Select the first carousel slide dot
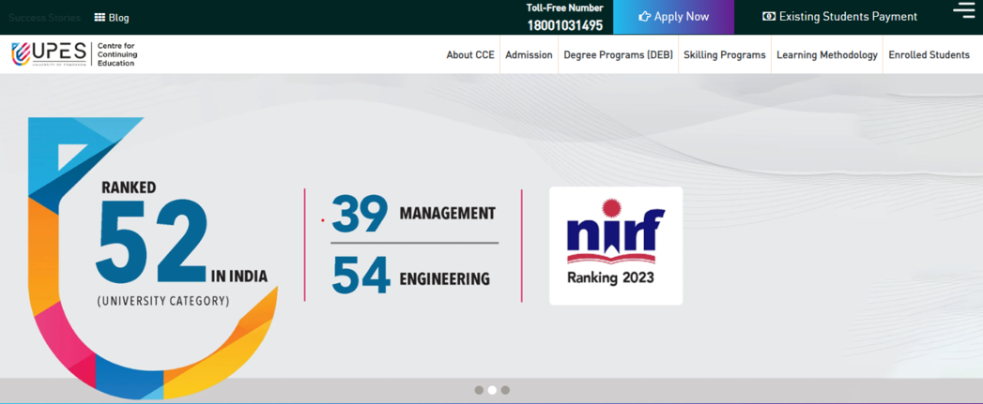The image size is (983, 404). [x=479, y=390]
